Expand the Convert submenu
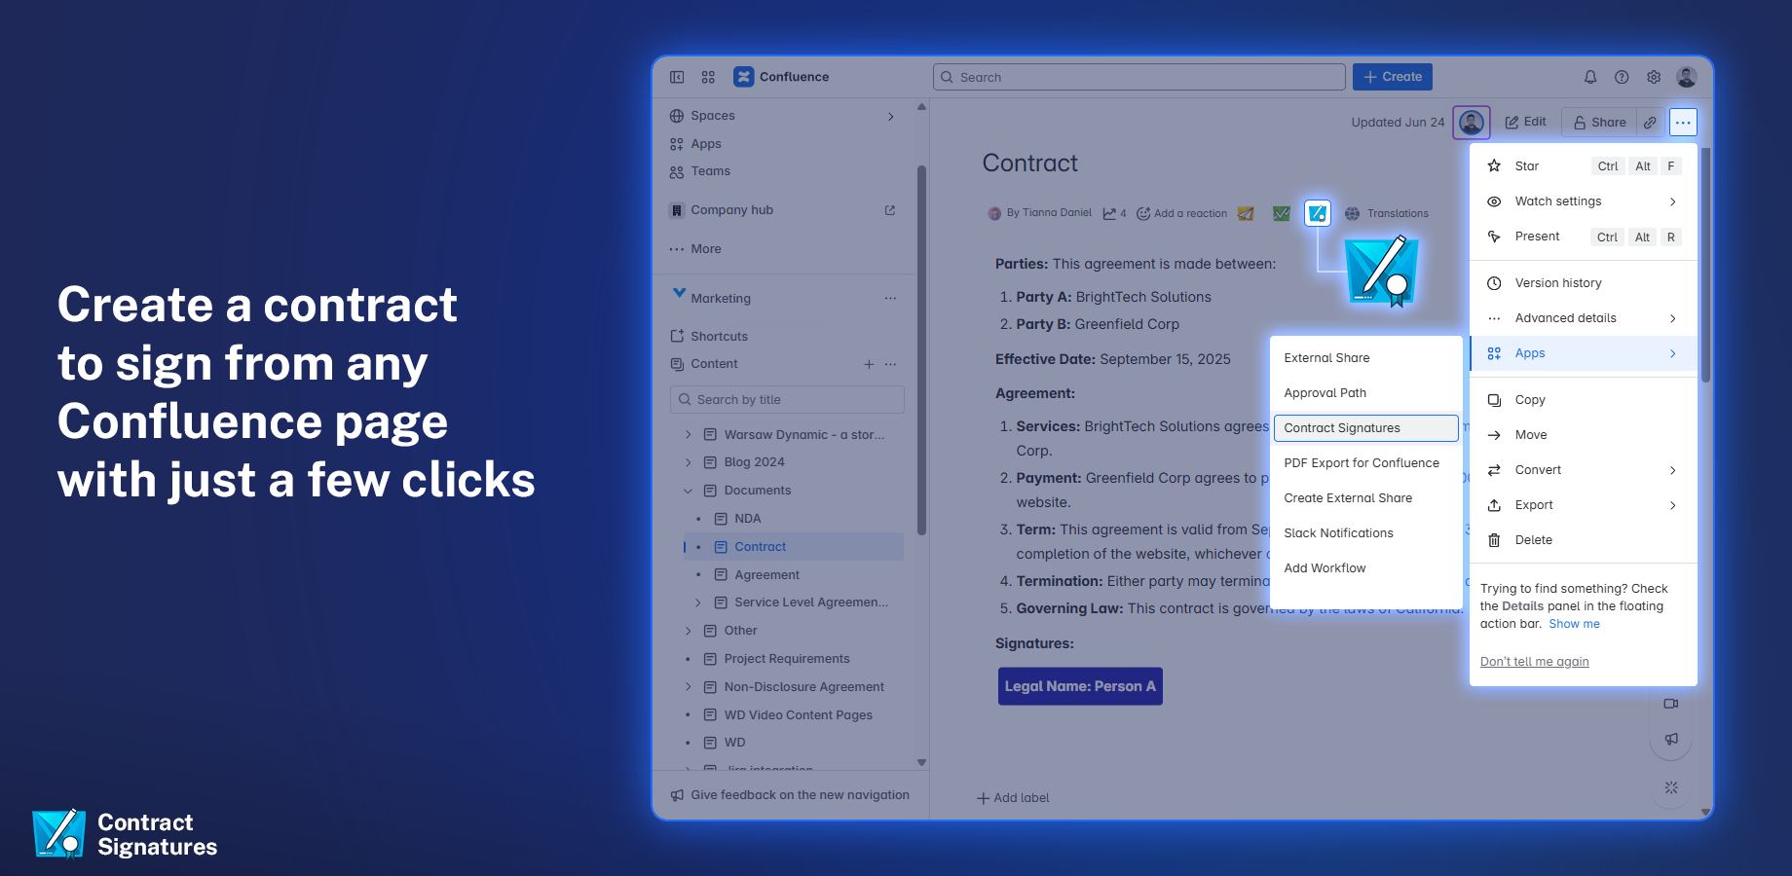The image size is (1792, 876). pyautogui.click(x=1584, y=470)
